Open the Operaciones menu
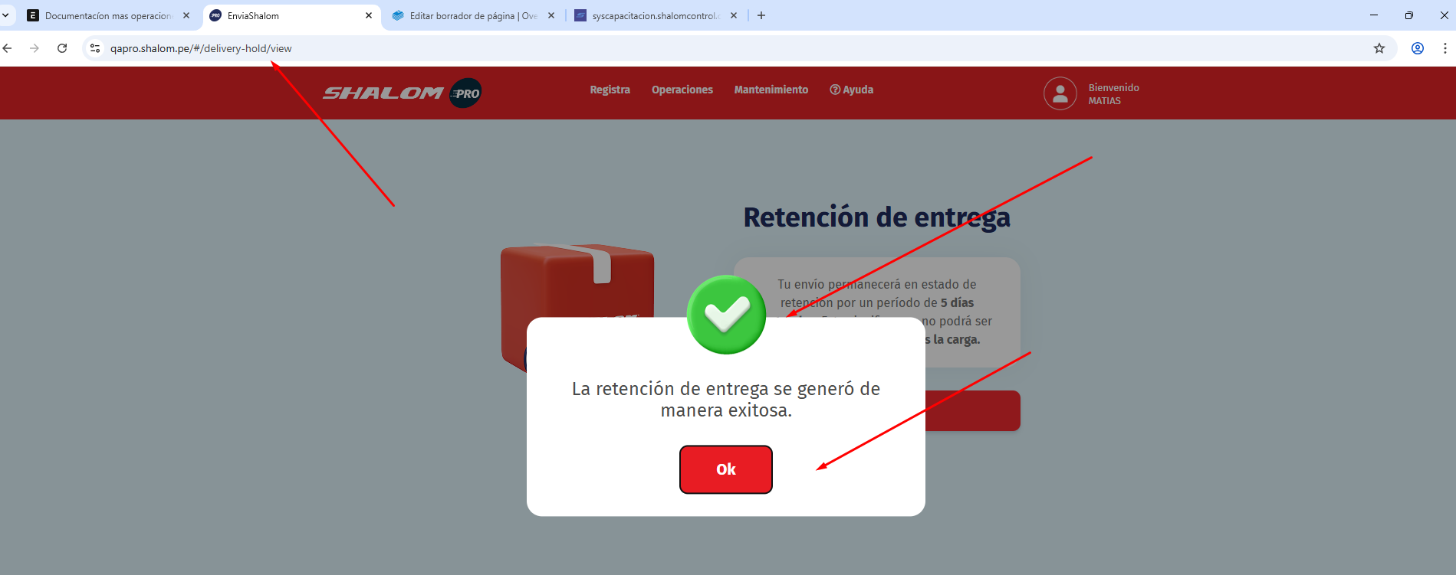Viewport: 1456px width, 575px height. tap(682, 90)
